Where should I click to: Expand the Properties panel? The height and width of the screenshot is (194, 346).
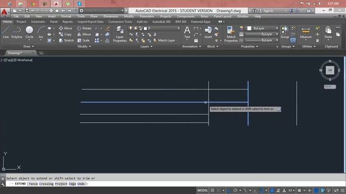pyautogui.click(x=249, y=46)
